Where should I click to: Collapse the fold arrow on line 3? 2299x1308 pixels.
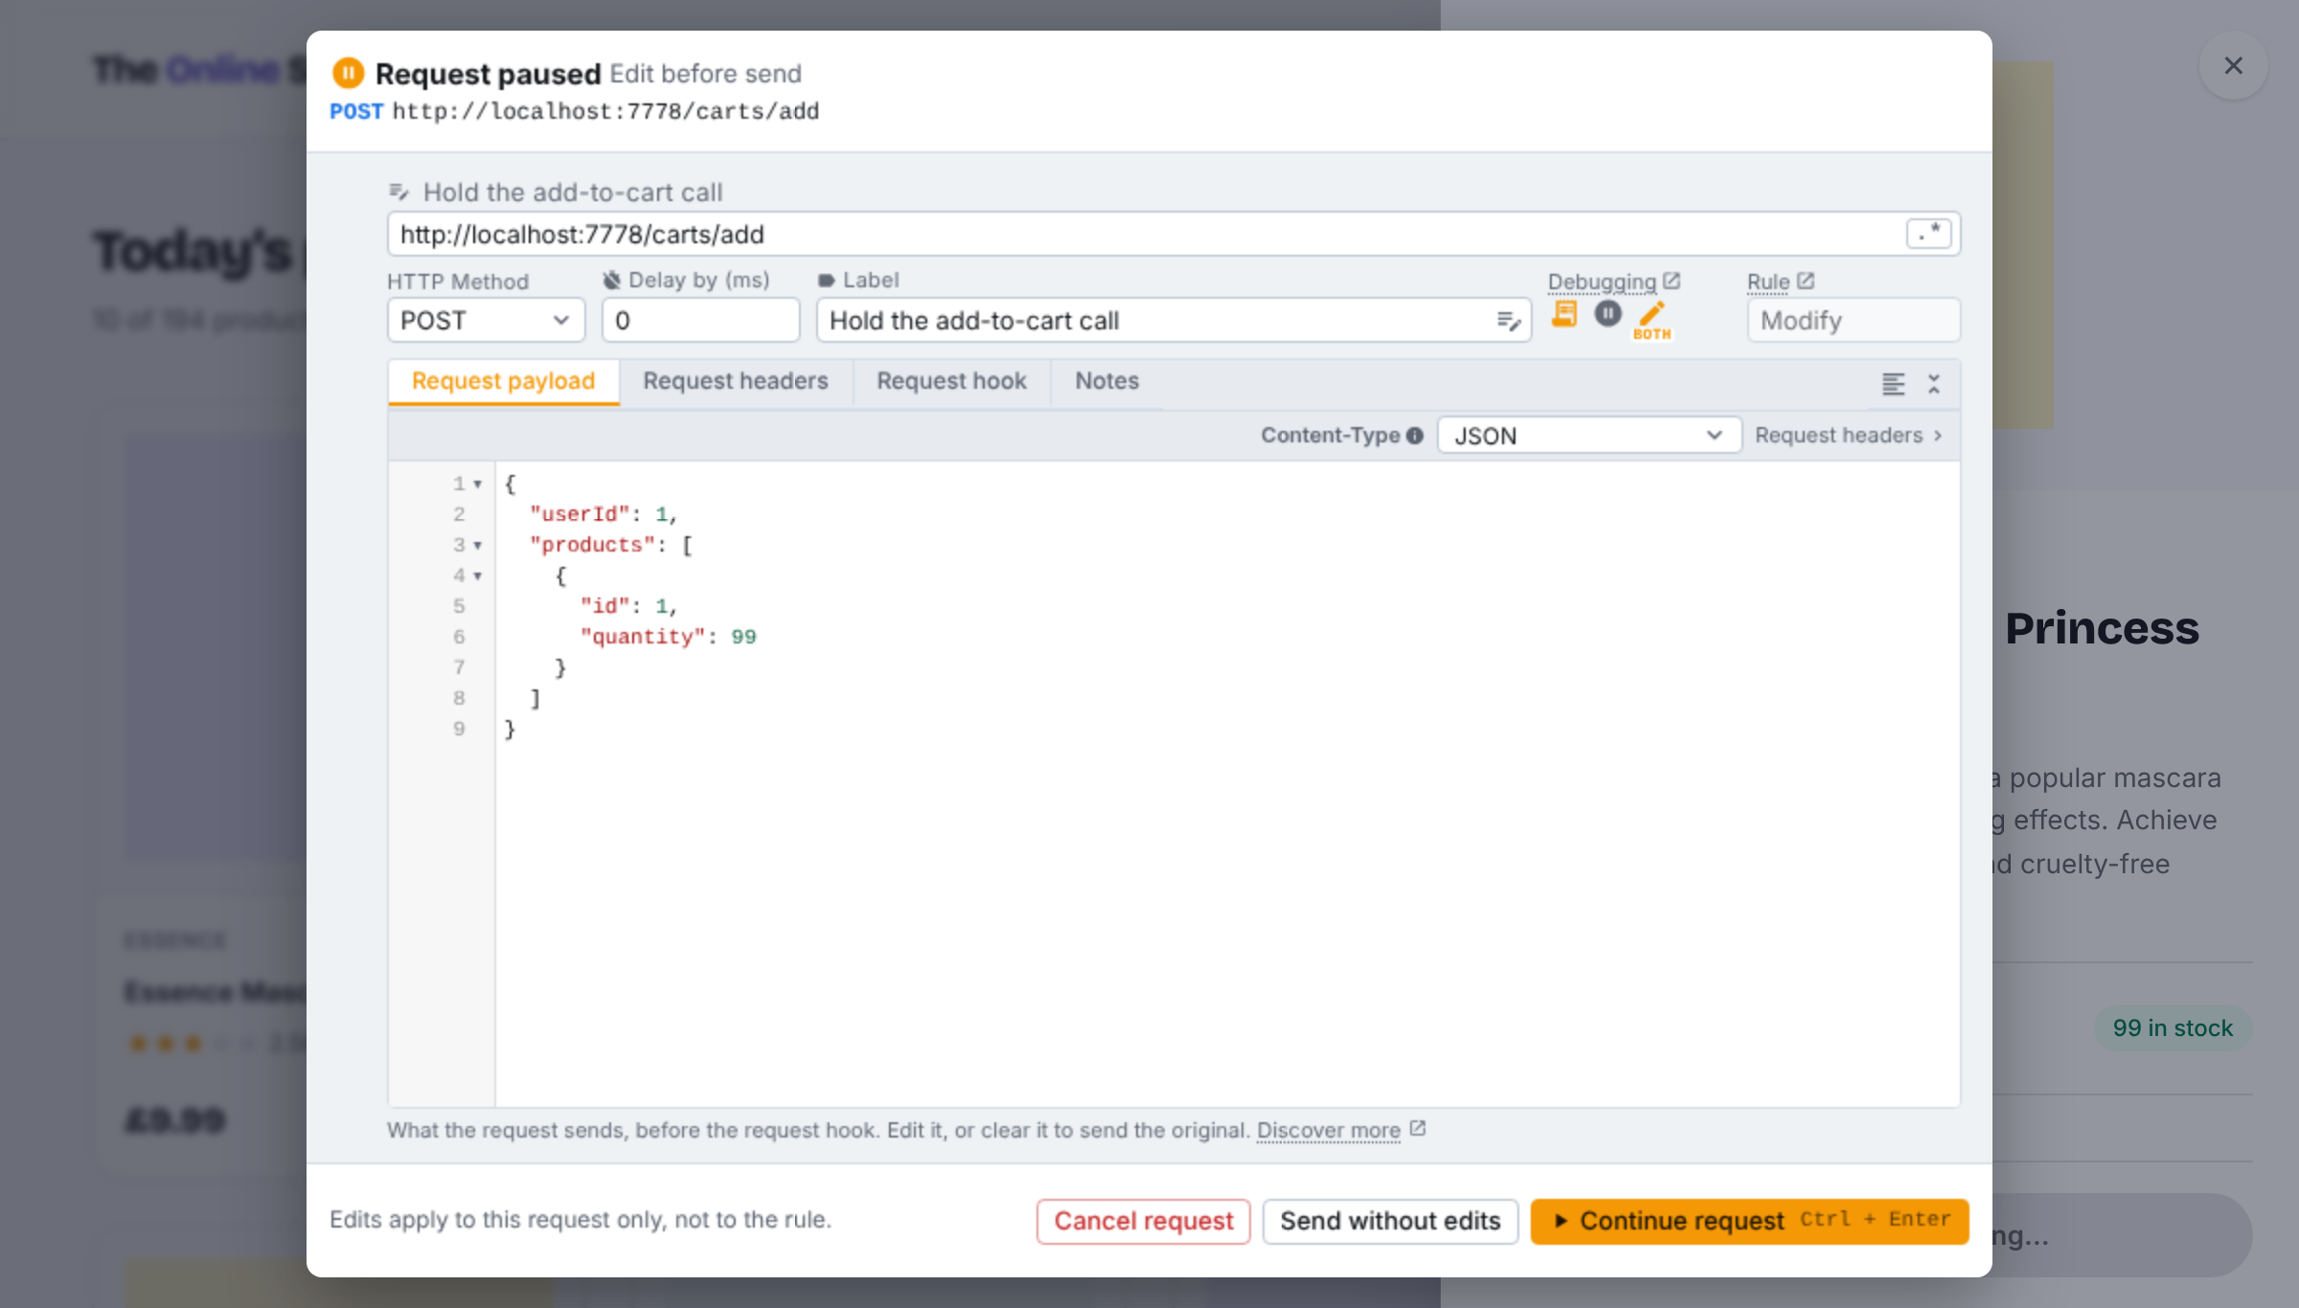click(x=477, y=546)
